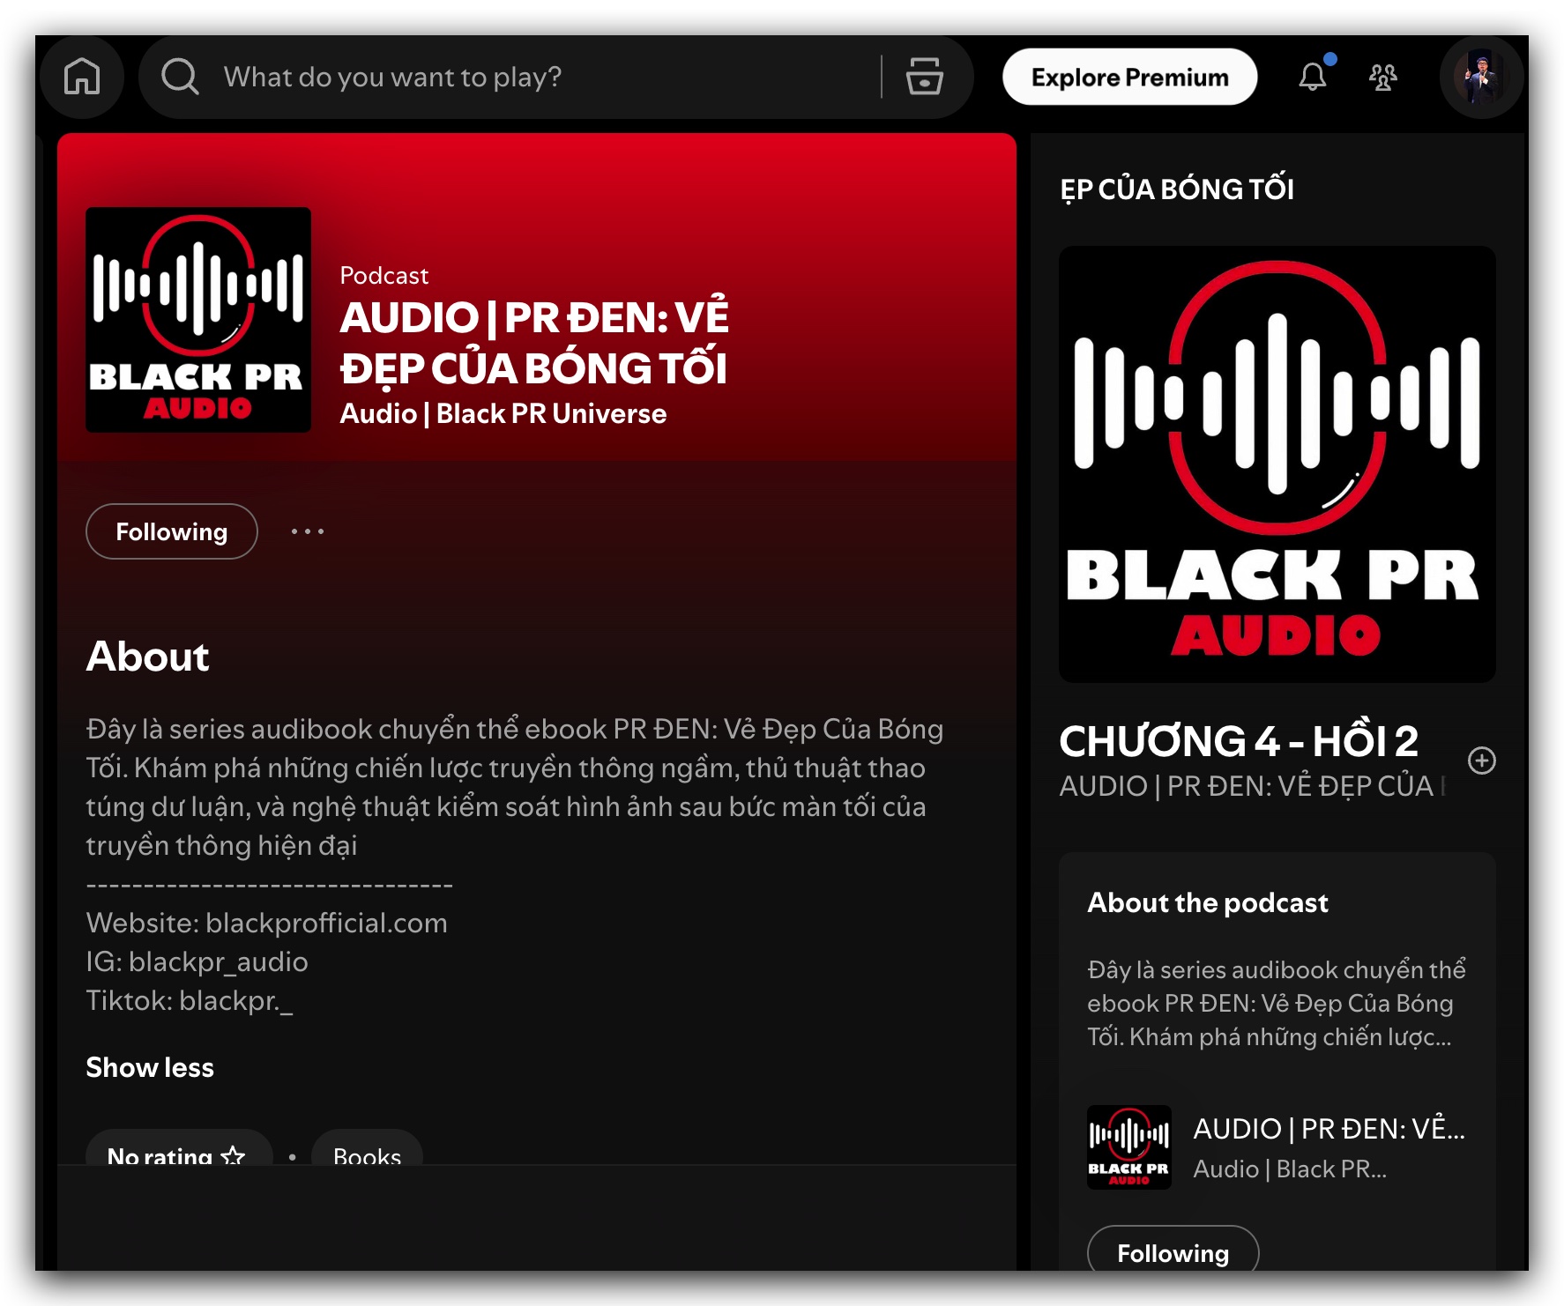Click the star rating icon
1564x1306 pixels.
233,1154
